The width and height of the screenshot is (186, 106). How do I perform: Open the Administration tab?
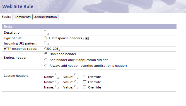click(45, 17)
